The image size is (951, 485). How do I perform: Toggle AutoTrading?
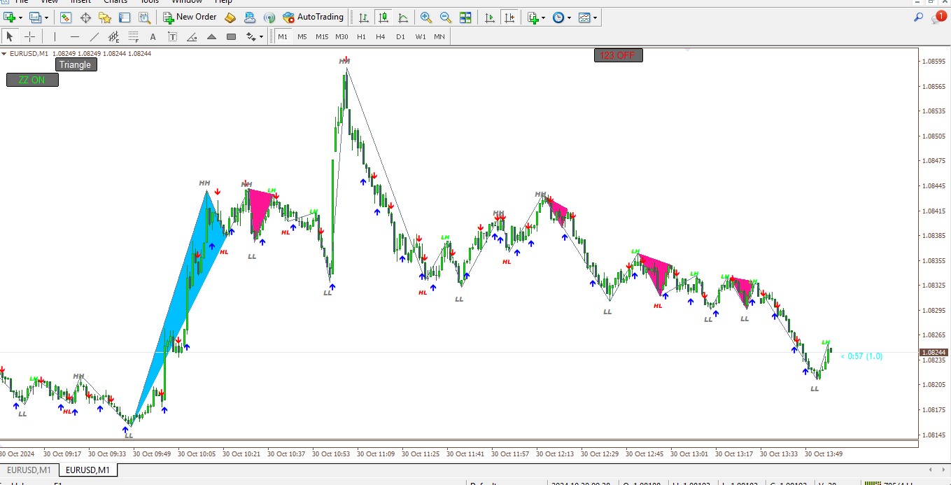pyautogui.click(x=314, y=17)
